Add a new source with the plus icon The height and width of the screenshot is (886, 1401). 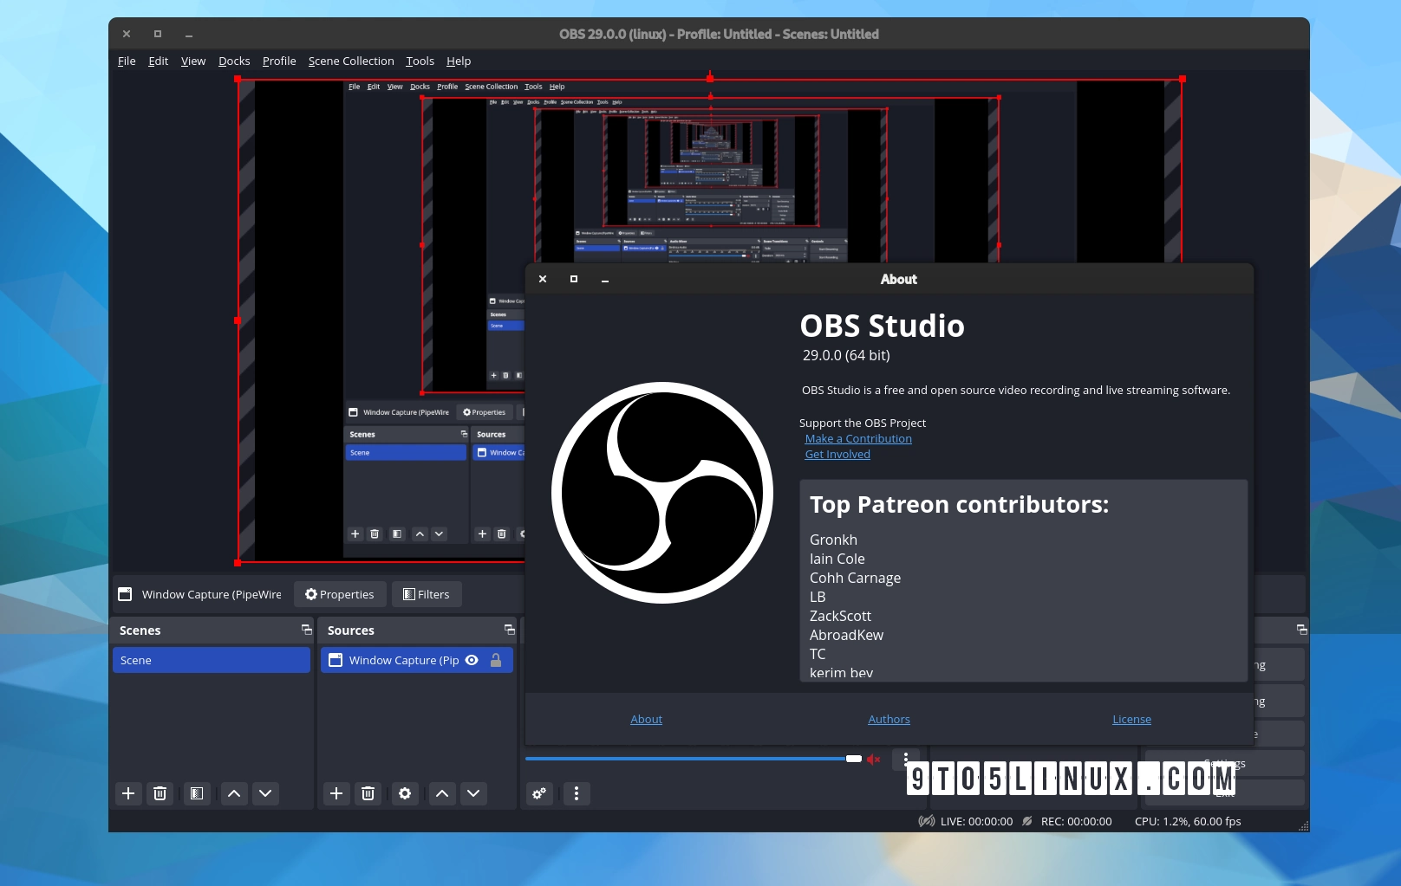pos(336,793)
